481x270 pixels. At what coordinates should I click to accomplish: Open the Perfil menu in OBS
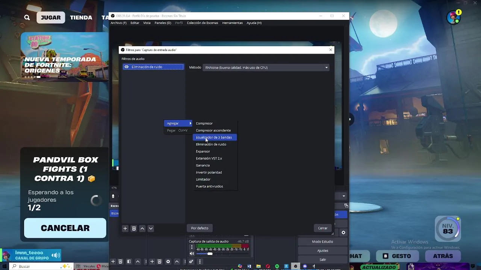[179, 23]
